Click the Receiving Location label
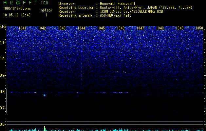The image size is (206, 131). click(x=76, y=8)
